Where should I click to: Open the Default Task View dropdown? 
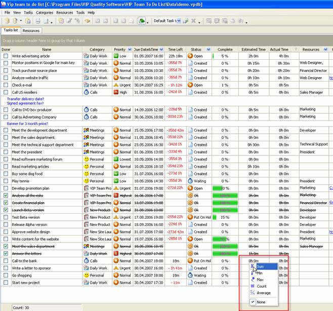click(178, 21)
